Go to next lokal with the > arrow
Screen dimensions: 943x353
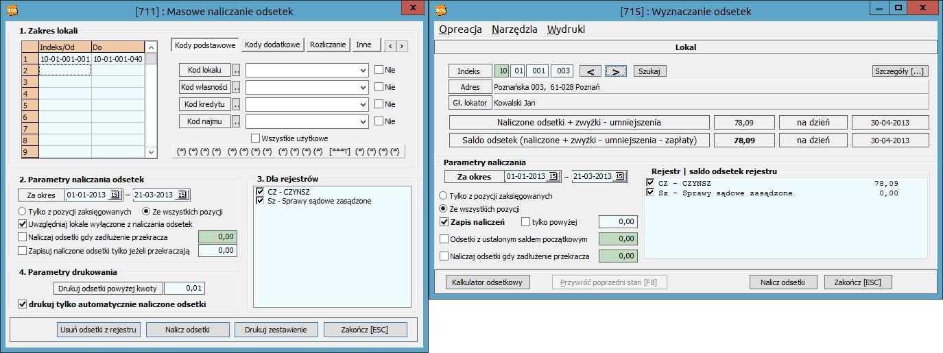[x=616, y=71]
